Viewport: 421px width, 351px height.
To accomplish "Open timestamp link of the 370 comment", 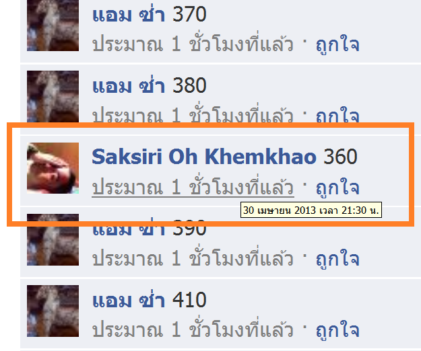I will pos(193,44).
